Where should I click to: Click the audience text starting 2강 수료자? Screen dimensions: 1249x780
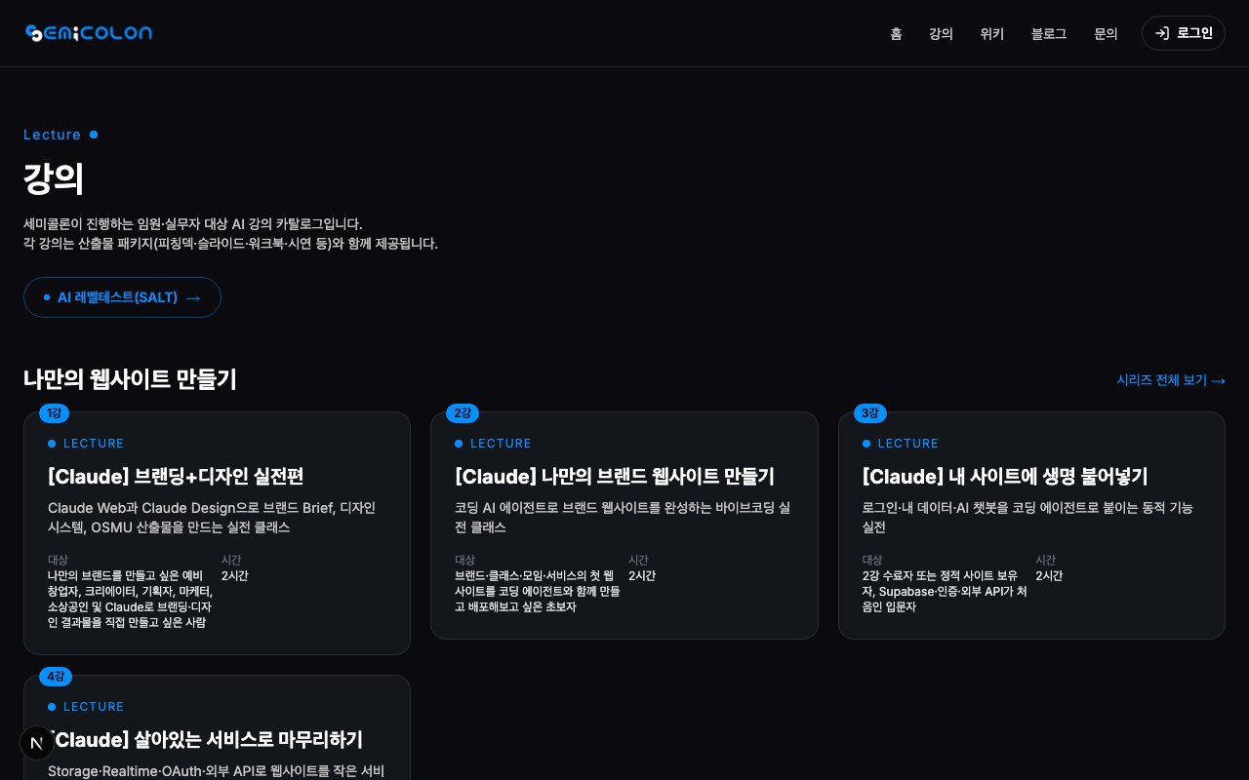tap(945, 591)
